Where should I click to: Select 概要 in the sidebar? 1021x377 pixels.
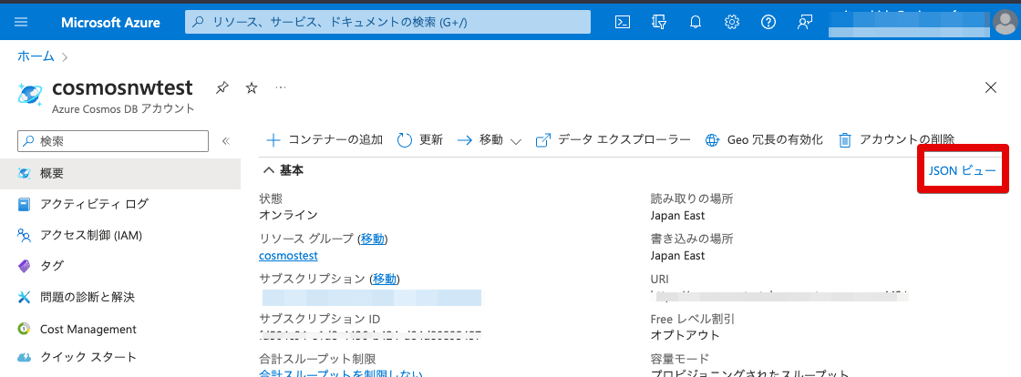click(120, 174)
